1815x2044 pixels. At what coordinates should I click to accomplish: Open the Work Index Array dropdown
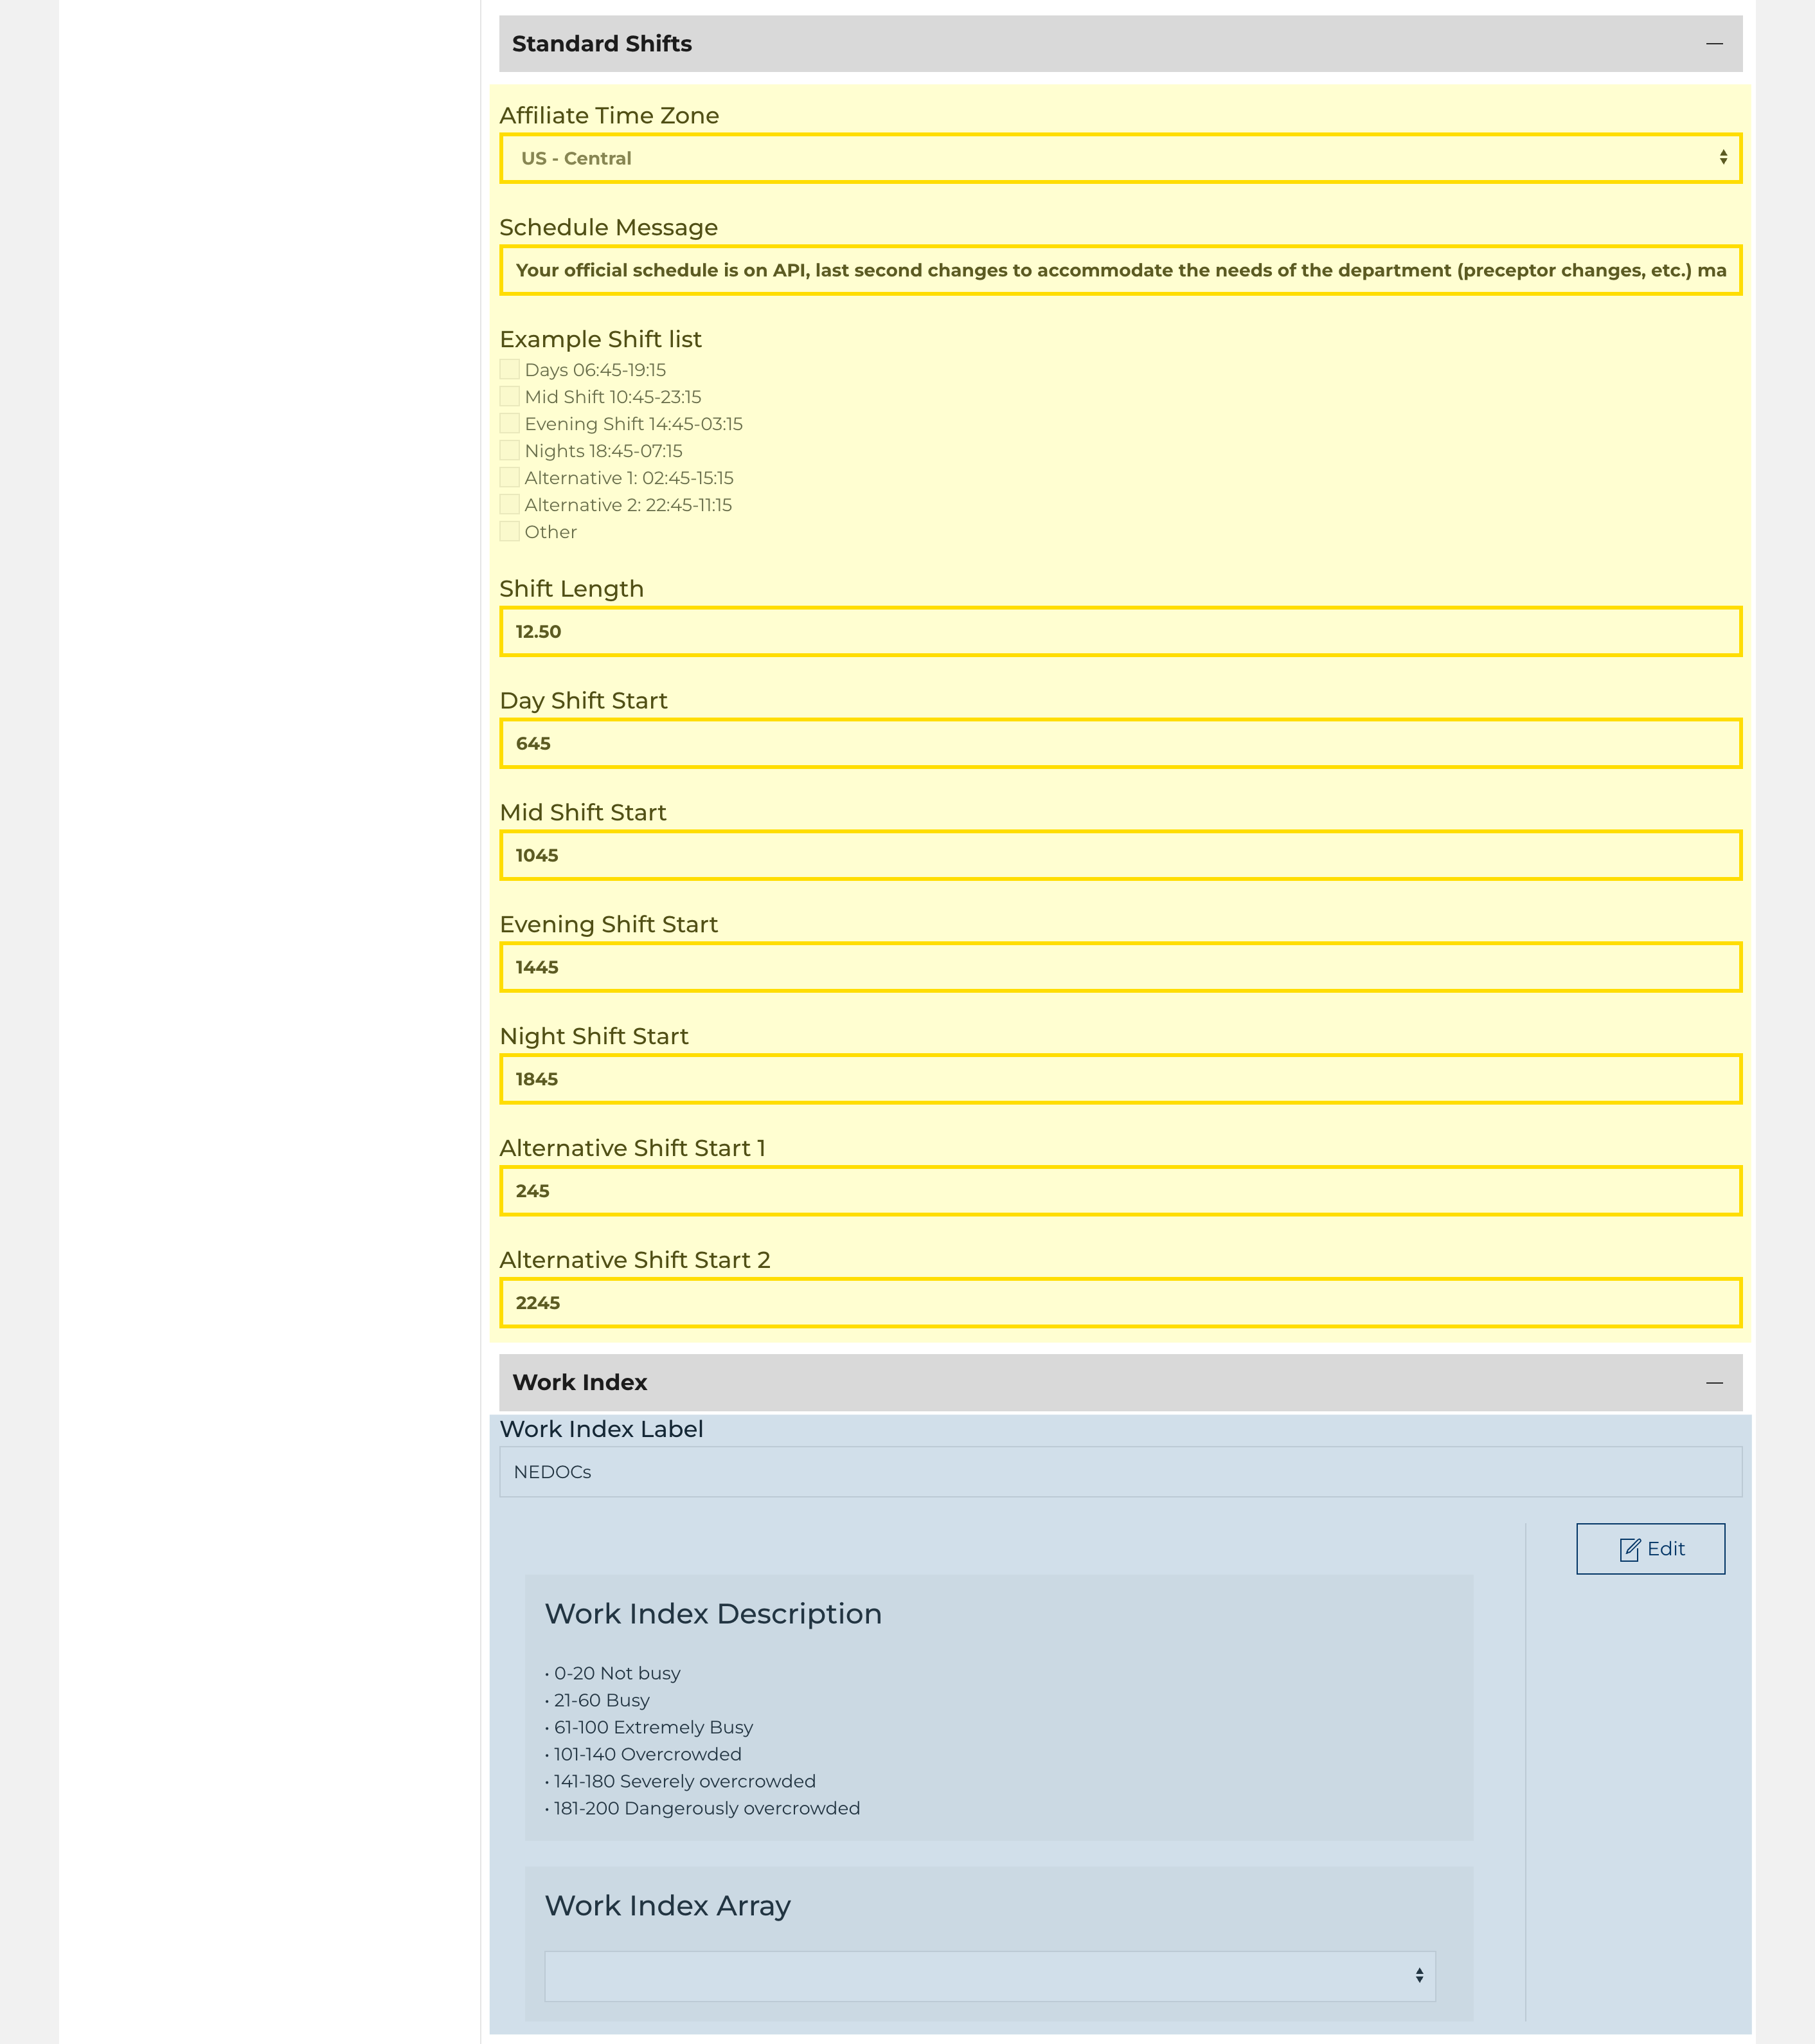[x=990, y=1976]
